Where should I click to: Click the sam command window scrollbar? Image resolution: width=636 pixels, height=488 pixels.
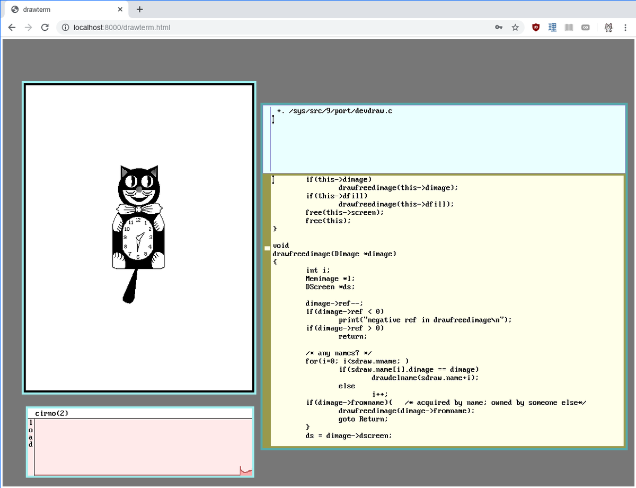click(x=267, y=139)
